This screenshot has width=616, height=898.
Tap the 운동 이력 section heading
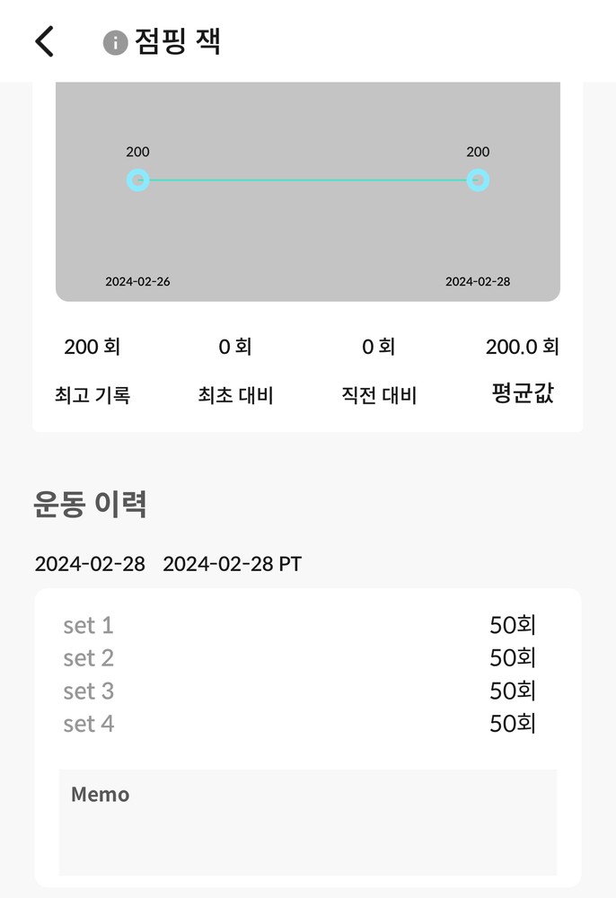(x=90, y=504)
